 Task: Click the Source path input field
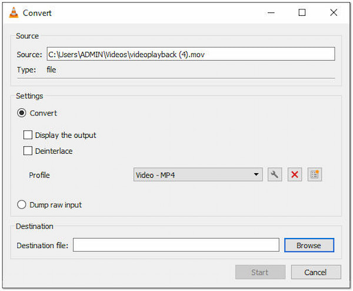tap(191, 54)
